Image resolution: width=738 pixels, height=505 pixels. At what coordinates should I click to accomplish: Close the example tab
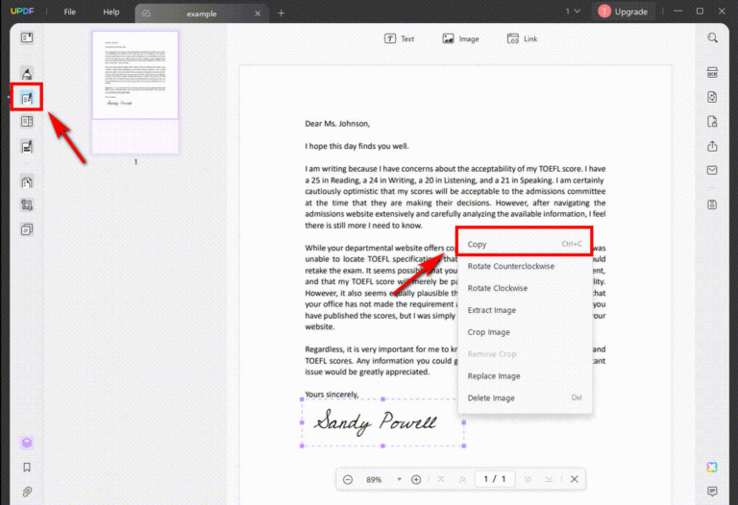(x=258, y=13)
